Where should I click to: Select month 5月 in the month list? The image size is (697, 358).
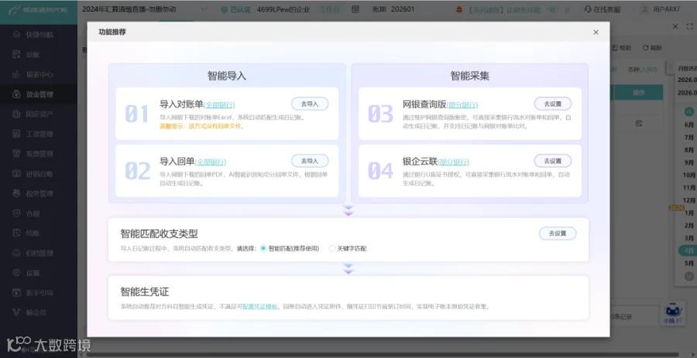pos(689,264)
